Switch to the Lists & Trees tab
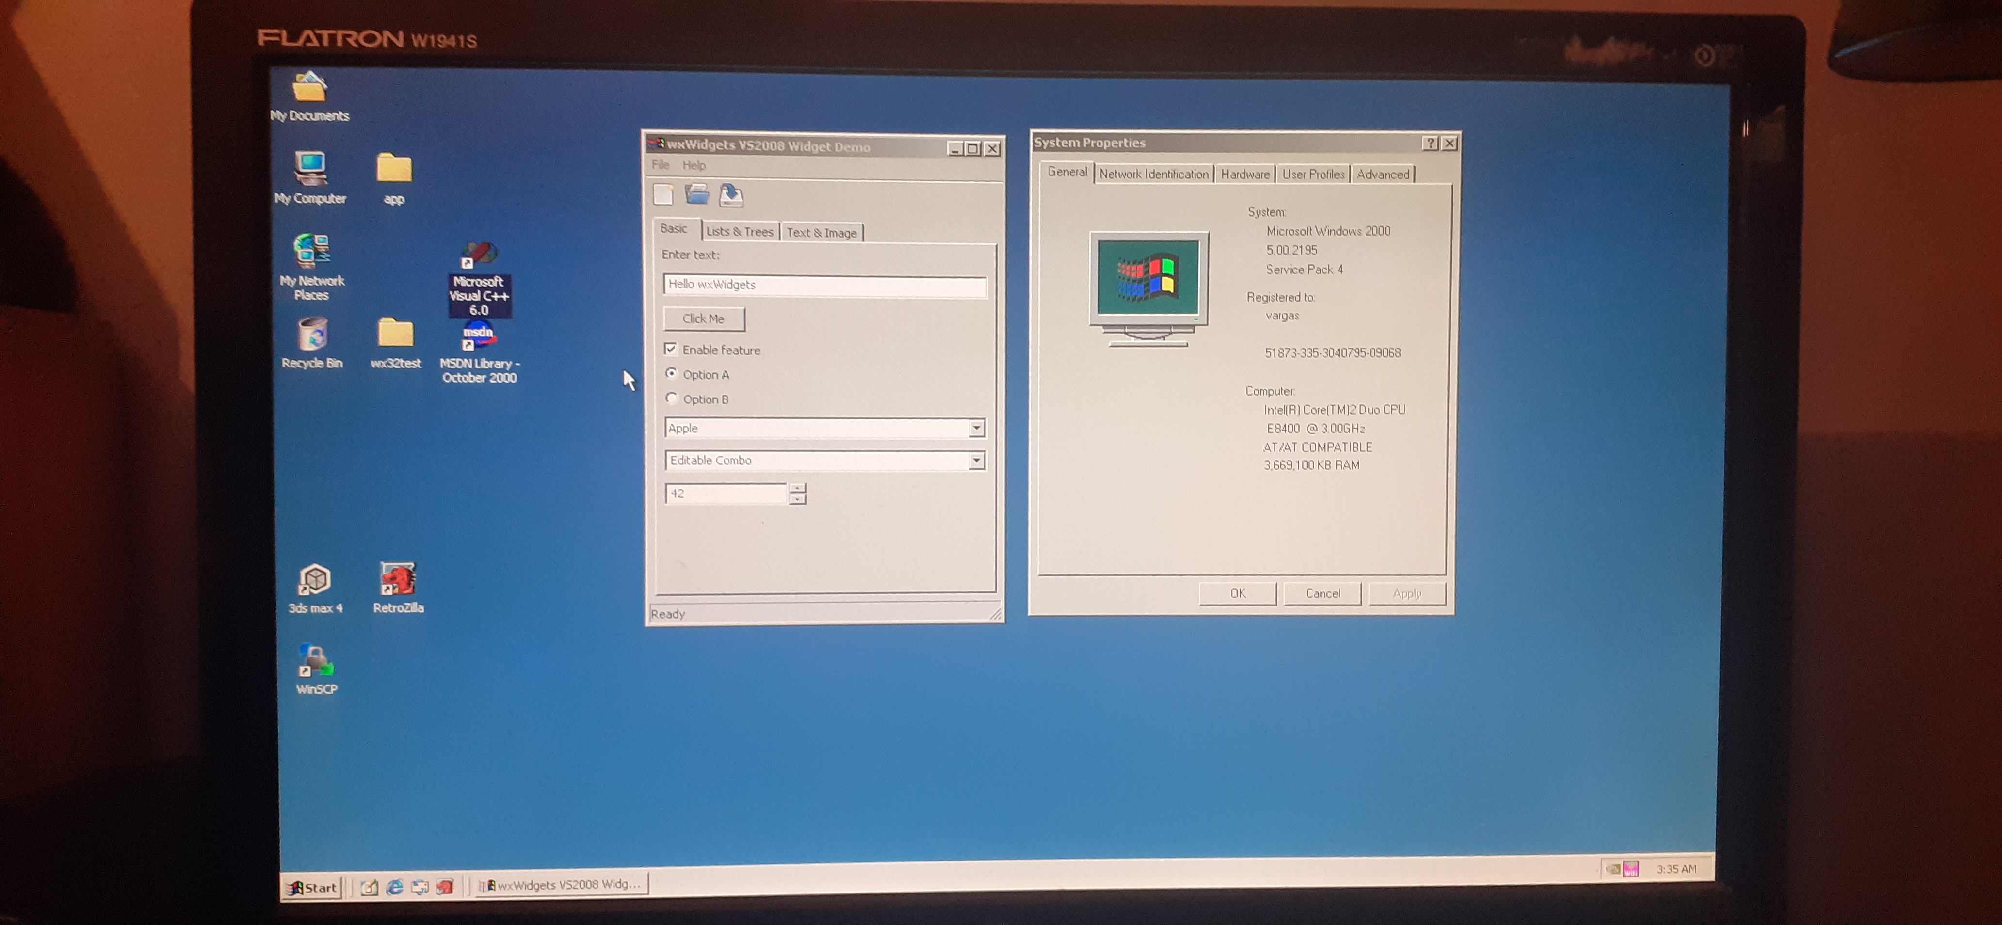The height and width of the screenshot is (925, 2002). coord(740,231)
